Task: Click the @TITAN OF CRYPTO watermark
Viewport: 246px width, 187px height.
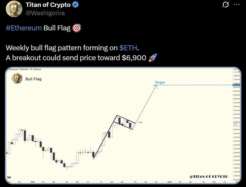Action: (x=209, y=177)
